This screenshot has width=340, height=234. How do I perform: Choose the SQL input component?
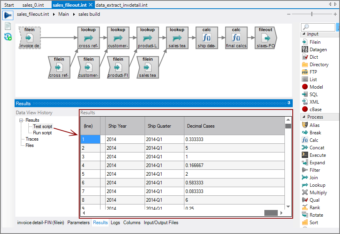313,95
